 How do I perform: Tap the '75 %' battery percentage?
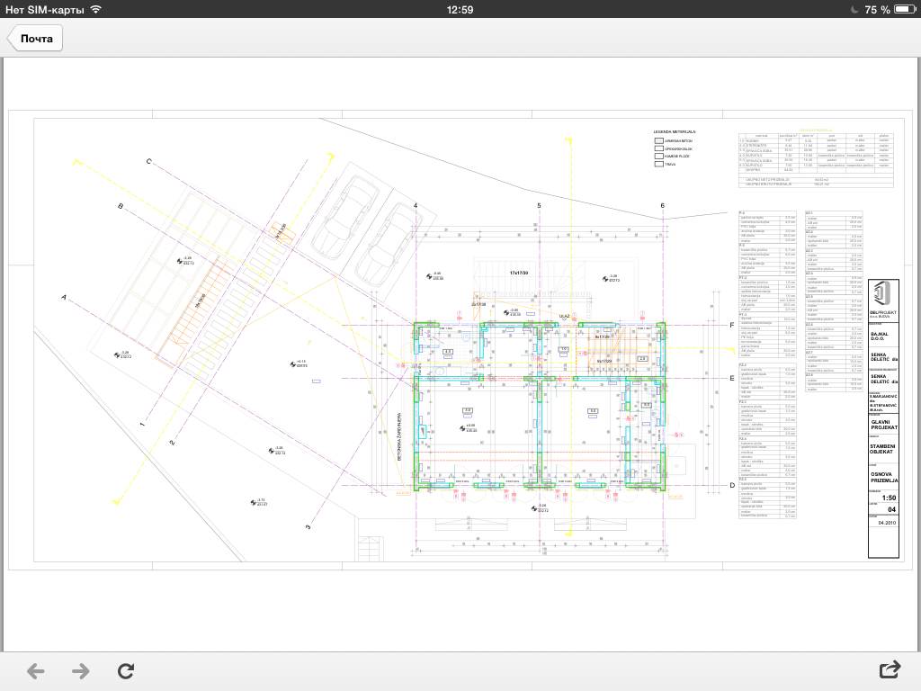877,9
